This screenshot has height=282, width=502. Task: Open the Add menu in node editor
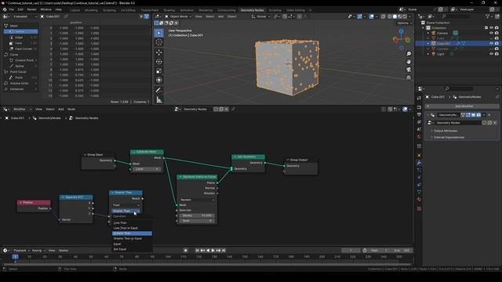tap(61, 110)
